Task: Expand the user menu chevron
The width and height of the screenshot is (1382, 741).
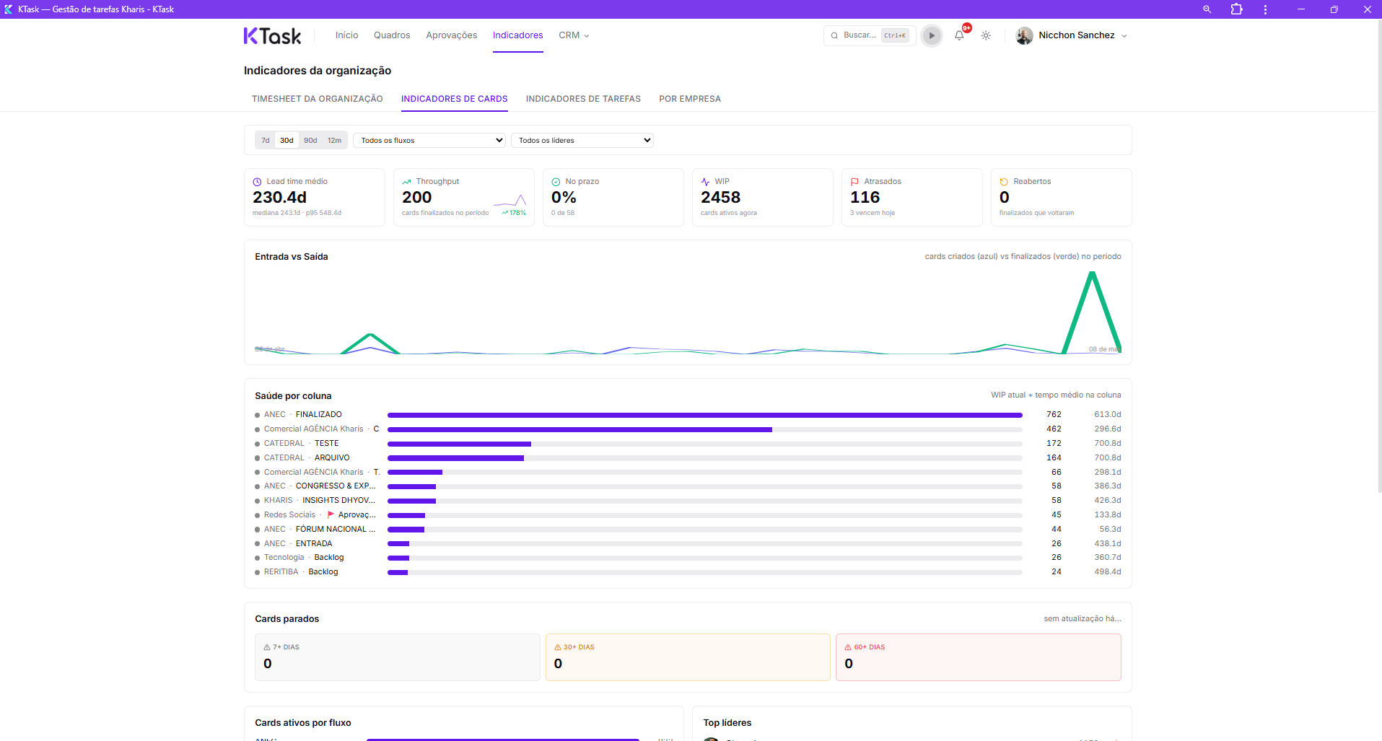Action: (x=1124, y=36)
